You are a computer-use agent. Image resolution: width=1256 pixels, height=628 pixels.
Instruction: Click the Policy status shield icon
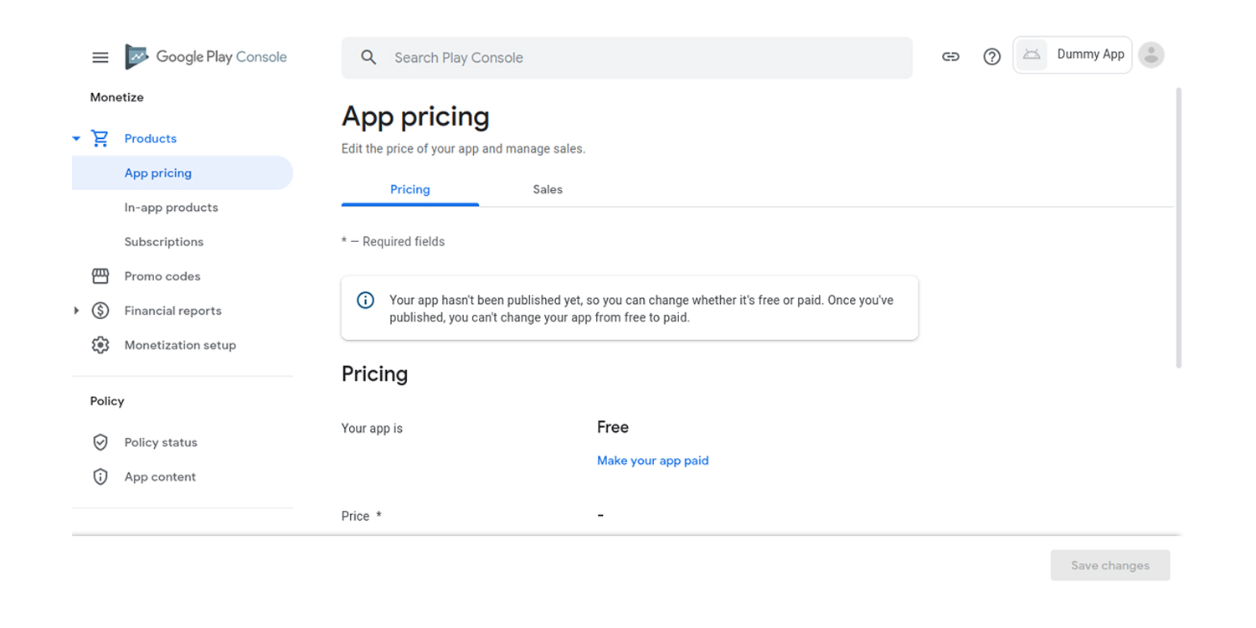pyautogui.click(x=100, y=442)
